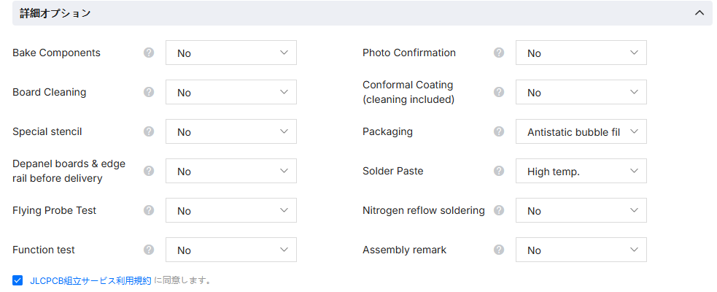Open JLCPCB組立サービス利用規約 link
717x292 pixels.
90,280
